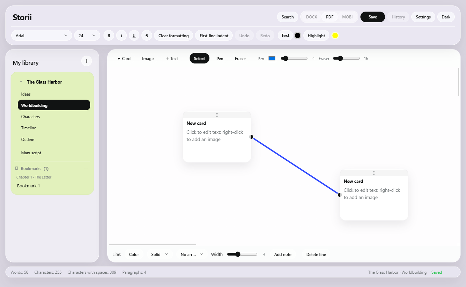Click the bookmark icon next to Bookmarks

(16, 169)
